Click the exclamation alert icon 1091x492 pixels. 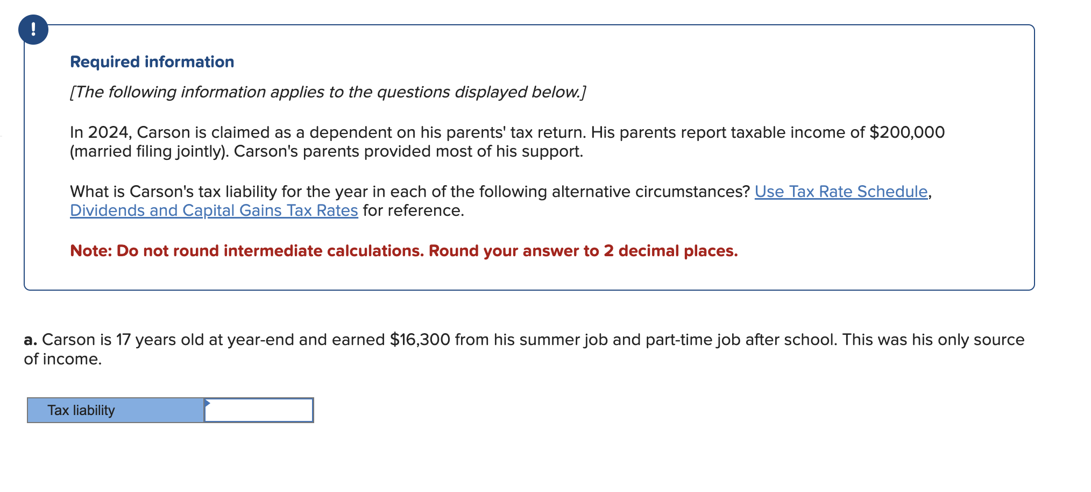33,30
